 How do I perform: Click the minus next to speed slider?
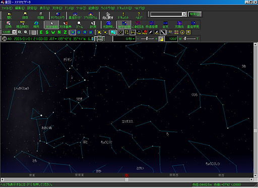pyautogui.click(x=138, y=39)
